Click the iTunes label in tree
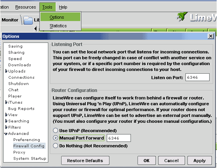The image size is (217, 168). [x=15, y=103]
